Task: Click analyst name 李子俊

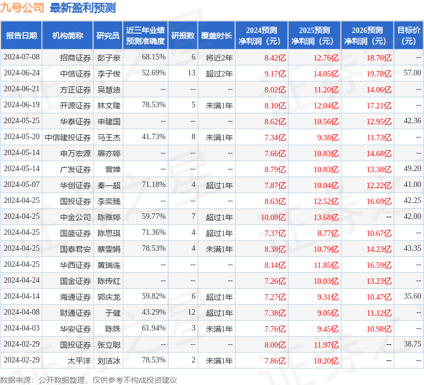Action: pyautogui.click(x=109, y=74)
